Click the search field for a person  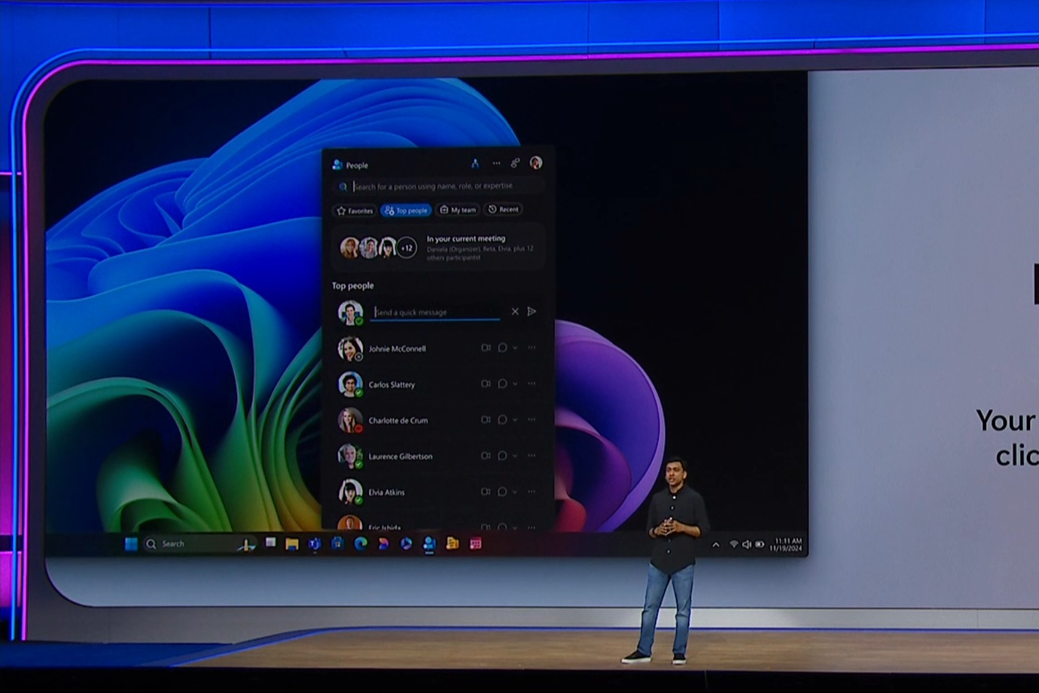click(438, 186)
